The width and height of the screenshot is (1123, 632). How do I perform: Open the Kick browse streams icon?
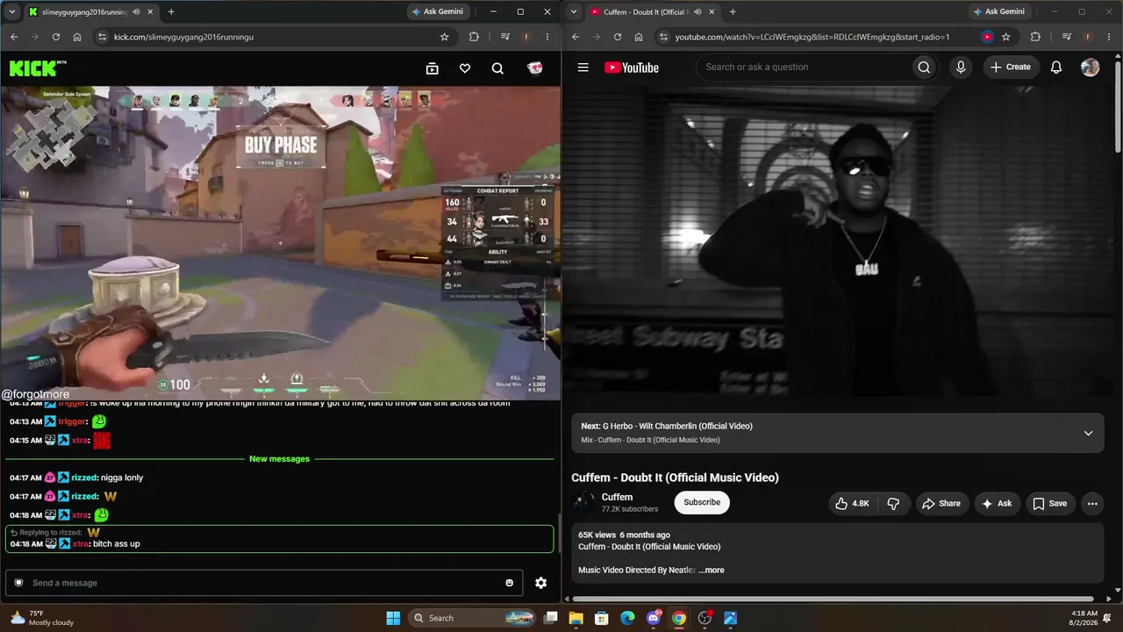click(432, 68)
